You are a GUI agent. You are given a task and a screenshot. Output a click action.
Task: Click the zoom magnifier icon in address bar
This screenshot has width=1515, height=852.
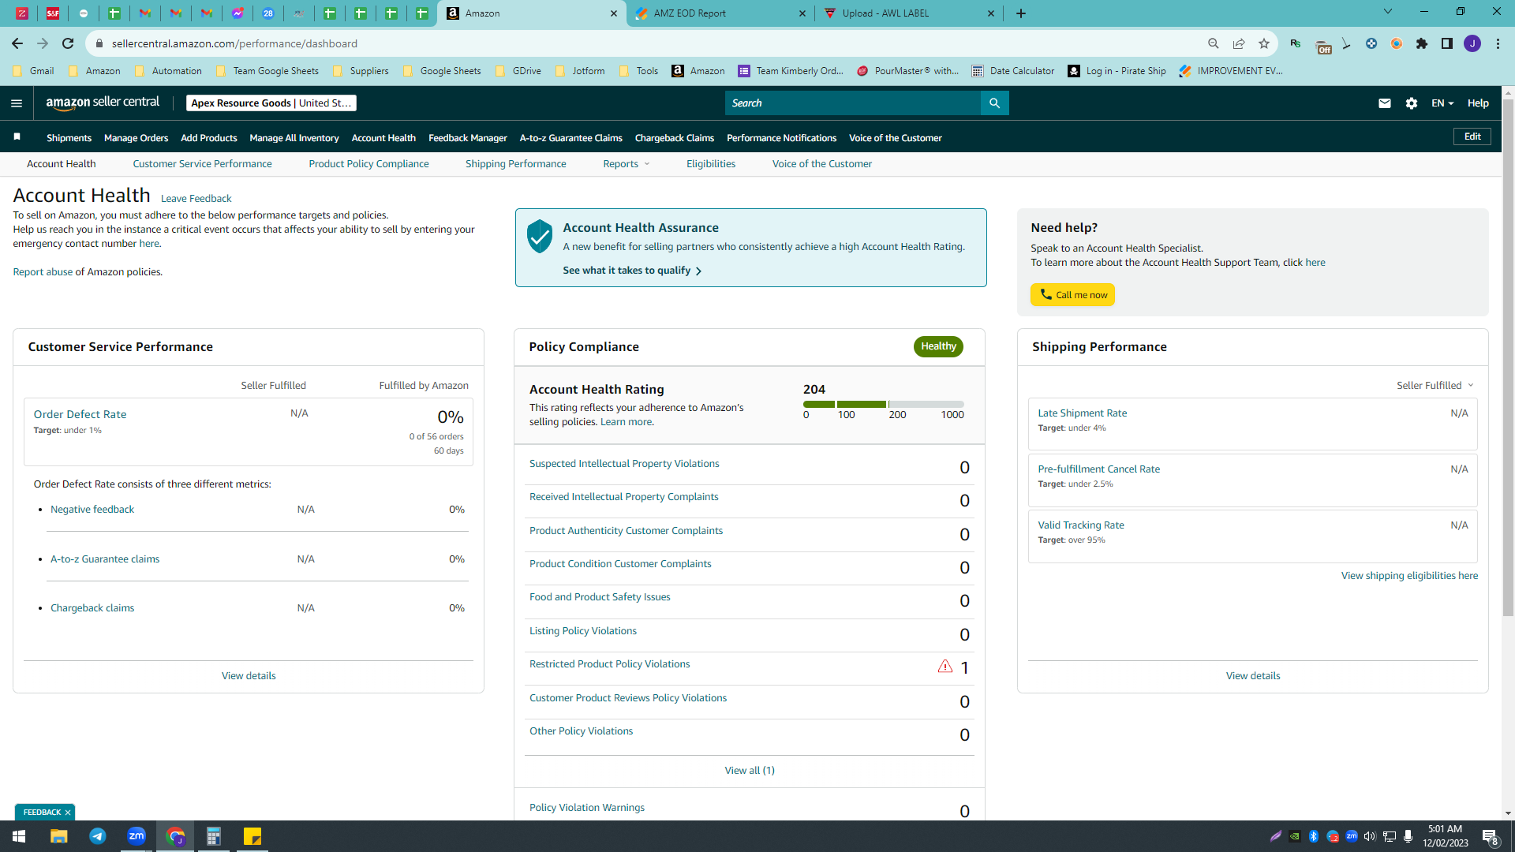coord(1214,43)
